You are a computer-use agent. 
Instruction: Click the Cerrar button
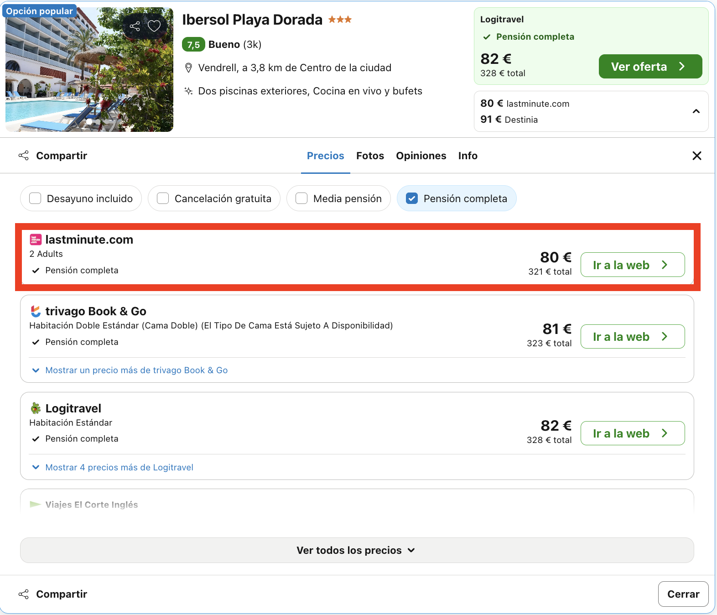[683, 594]
